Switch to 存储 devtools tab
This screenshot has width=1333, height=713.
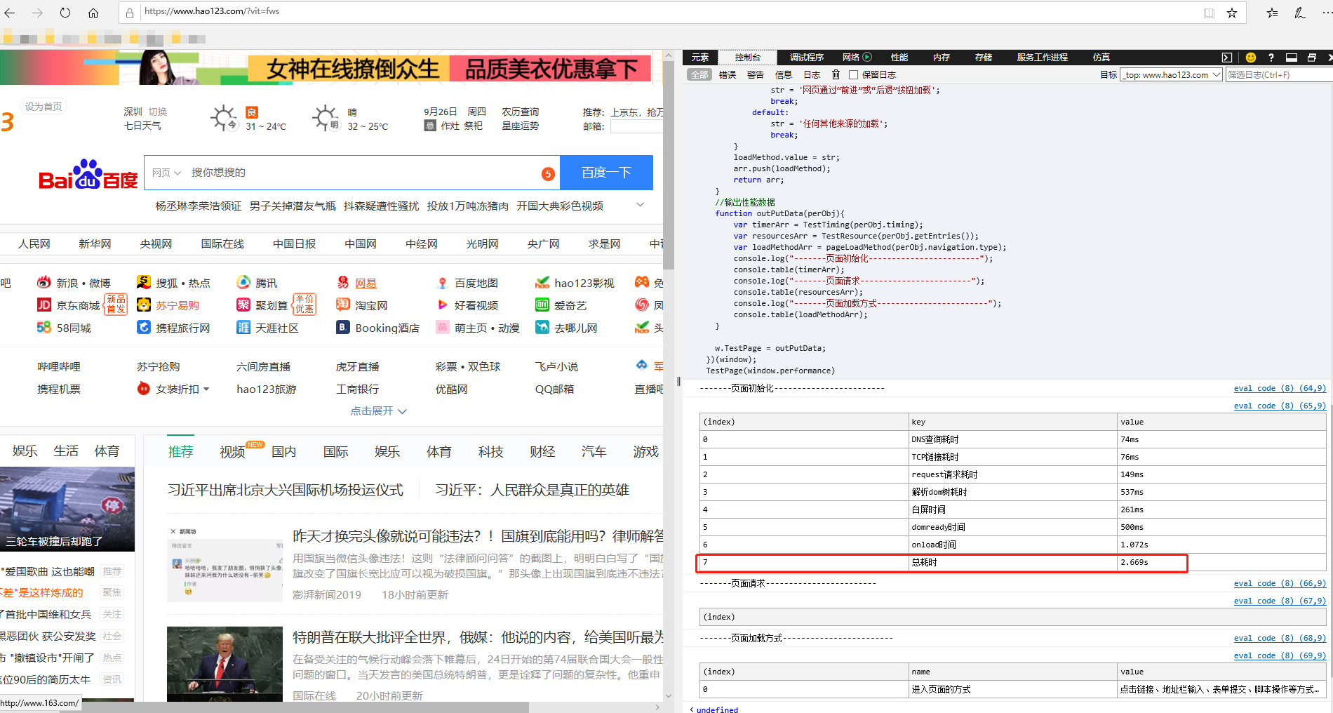[984, 58]
